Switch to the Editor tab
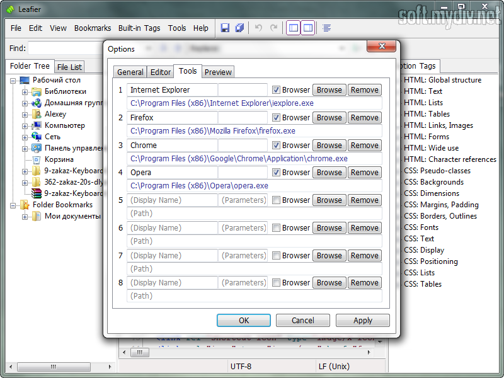 pos(161,72)
